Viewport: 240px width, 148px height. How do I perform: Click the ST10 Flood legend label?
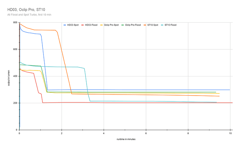pos(171,25)
